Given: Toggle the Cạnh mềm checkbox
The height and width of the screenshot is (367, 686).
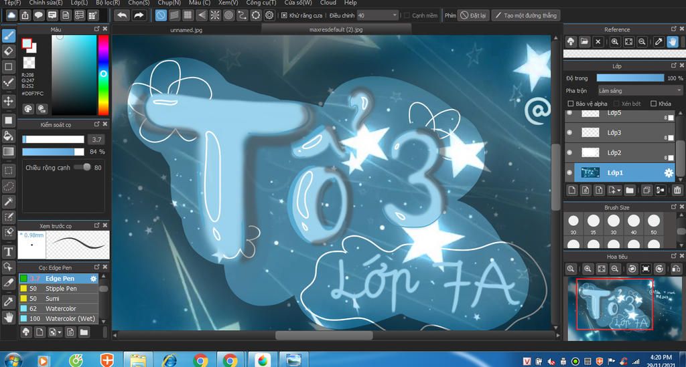Looking at the screenshot, I should tap(407, 15).
